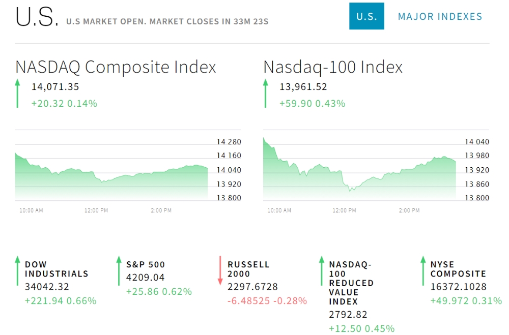
Task: Click the Nasdaq-100 Reduced Value up arrow
Action: pos(321,270)
